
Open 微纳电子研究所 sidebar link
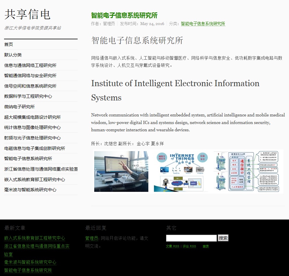pos(19,107)
